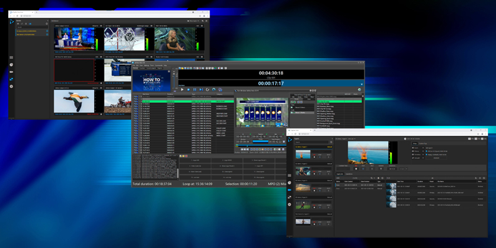Click SPLIT under the Capture main preview
This screenshot has height=248, width=496.
[372, 169]
